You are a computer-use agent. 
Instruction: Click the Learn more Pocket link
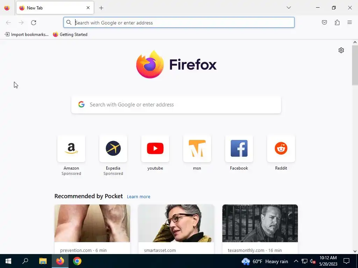[x=138, y=197]
